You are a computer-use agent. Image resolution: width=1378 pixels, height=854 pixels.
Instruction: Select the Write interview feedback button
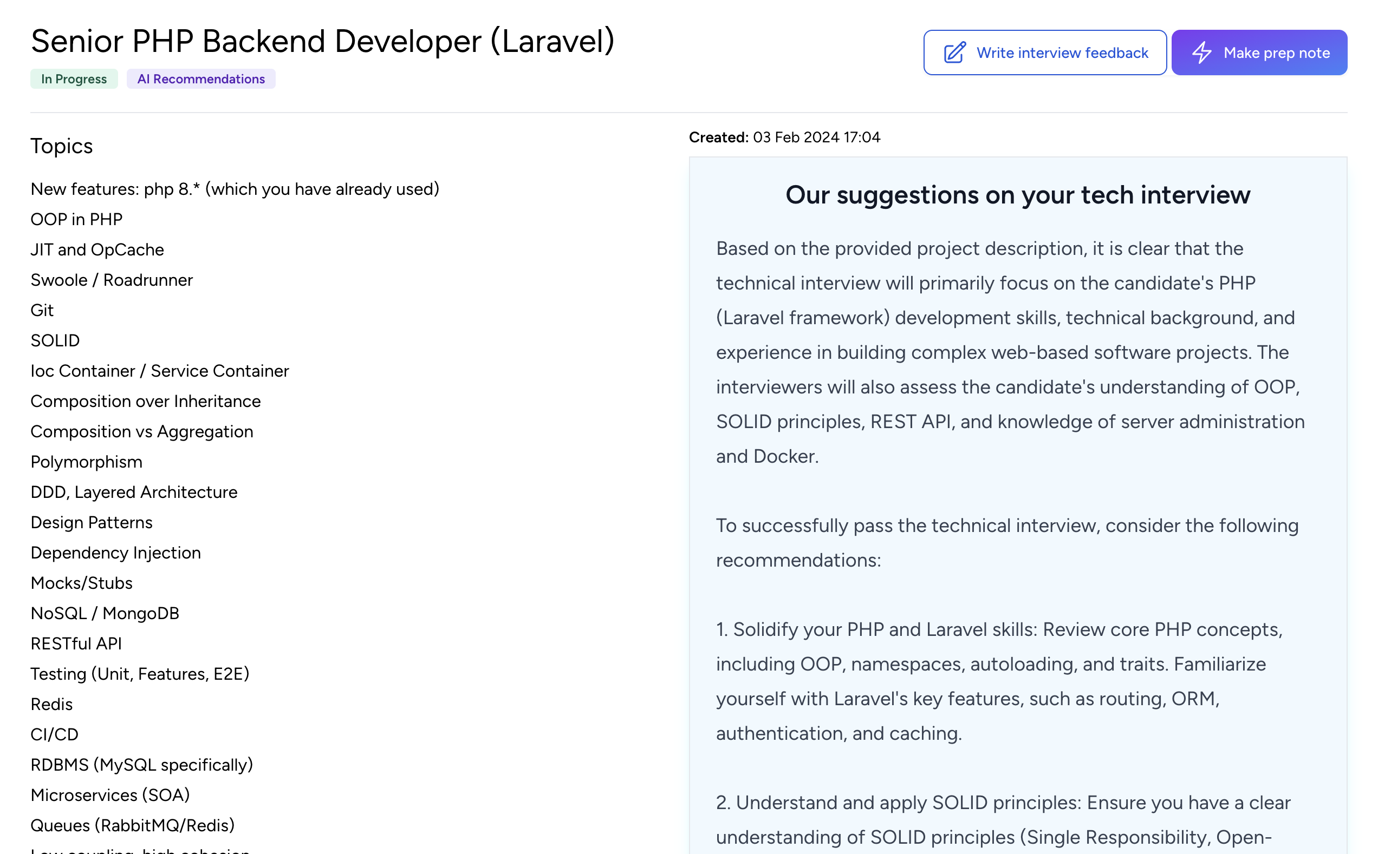[x=1044, y=52]
